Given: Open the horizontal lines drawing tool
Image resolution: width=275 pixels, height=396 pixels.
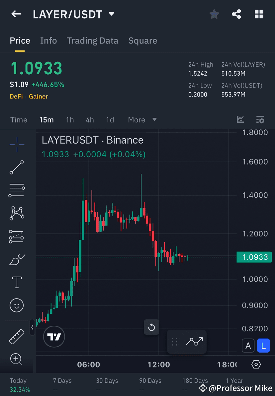Looking at the screenshot, I should (17, 190).
